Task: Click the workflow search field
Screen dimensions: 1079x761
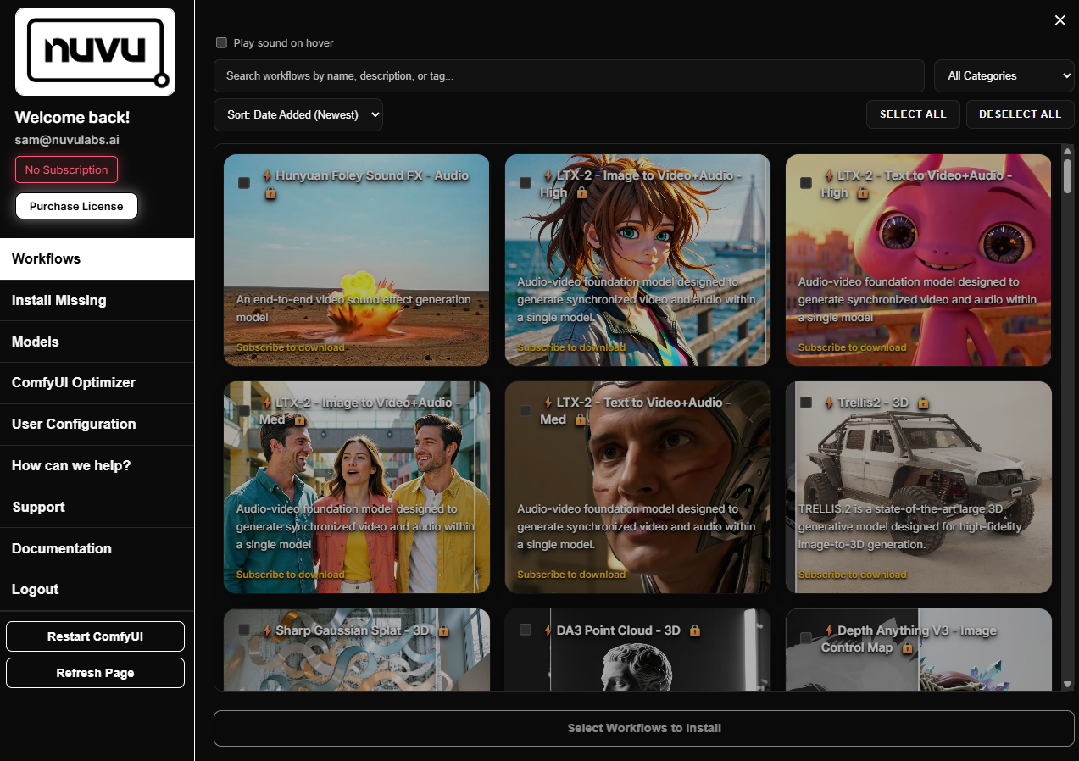Action: (568, 75)
